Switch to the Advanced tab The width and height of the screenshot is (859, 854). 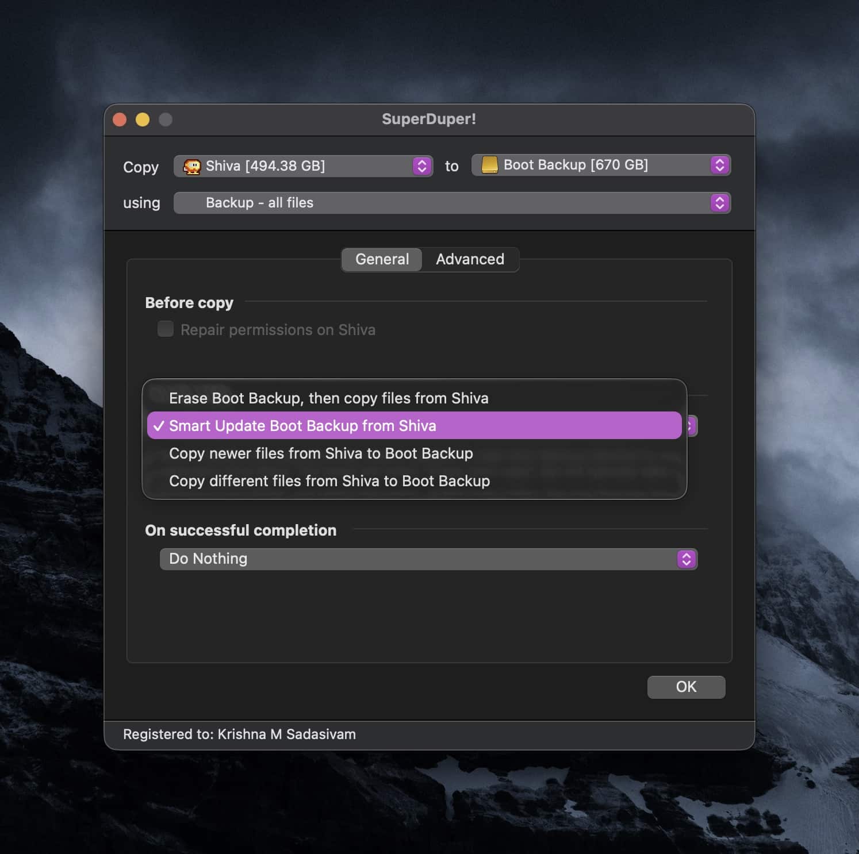470,260
